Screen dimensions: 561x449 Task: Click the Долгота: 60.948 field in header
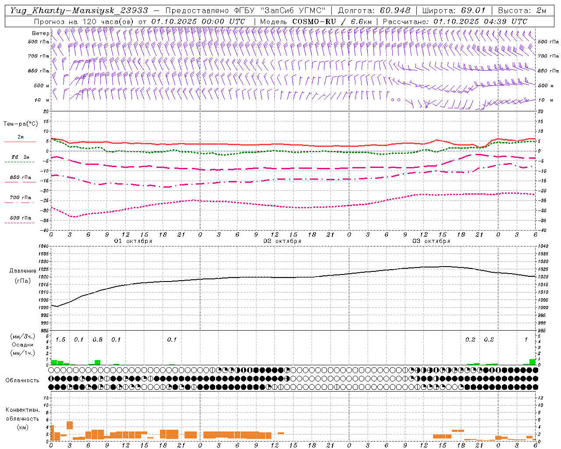click(x=375, y=11)
